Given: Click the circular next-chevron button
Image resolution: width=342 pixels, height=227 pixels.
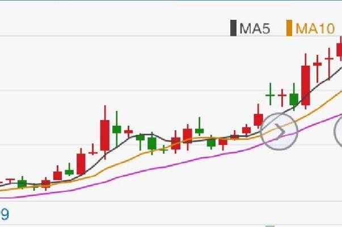Looking at the screenshot, I should 279,131.
